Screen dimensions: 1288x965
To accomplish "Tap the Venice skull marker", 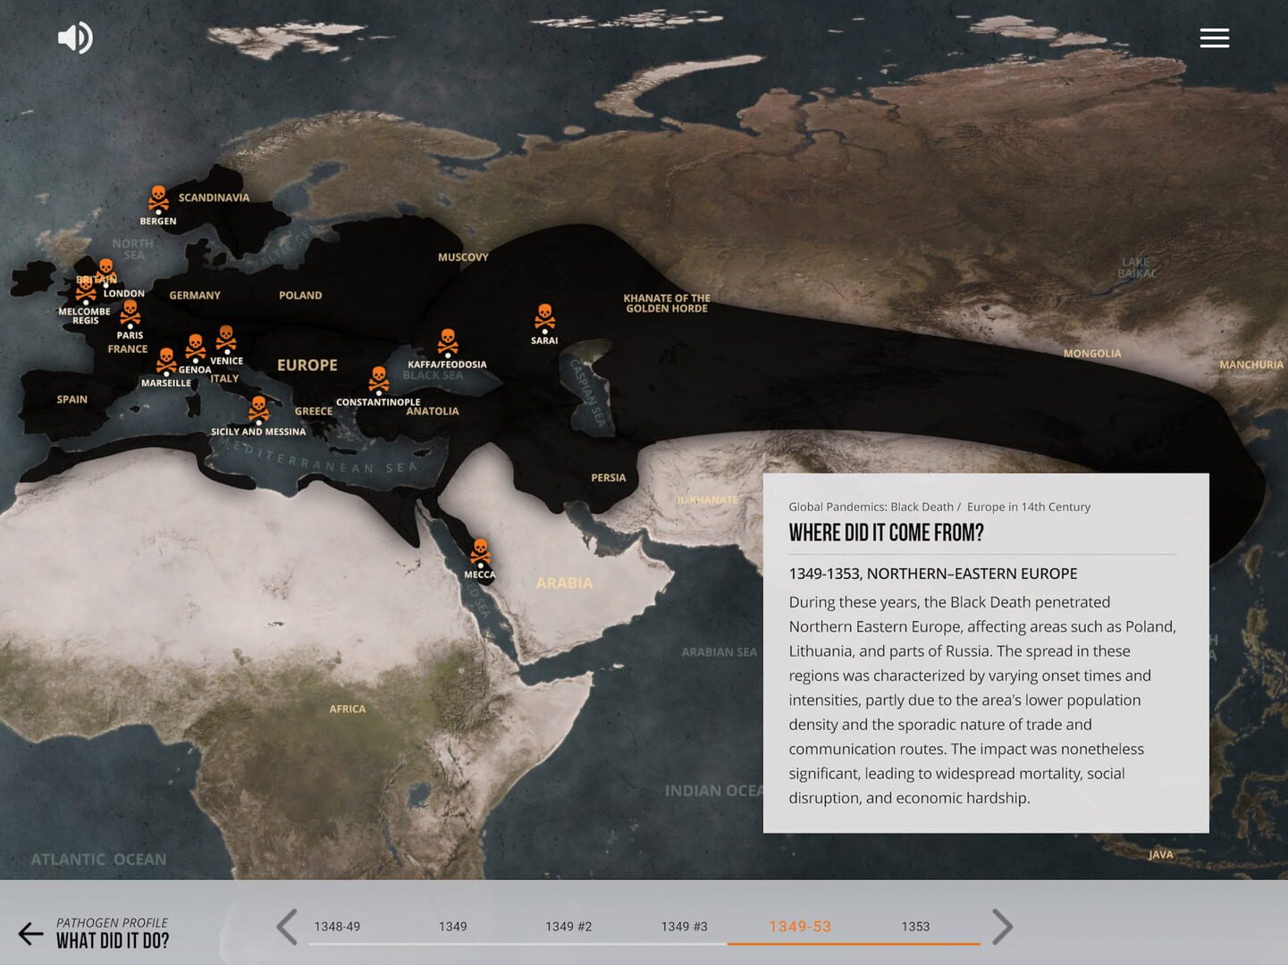I will [x=226, y=339].
